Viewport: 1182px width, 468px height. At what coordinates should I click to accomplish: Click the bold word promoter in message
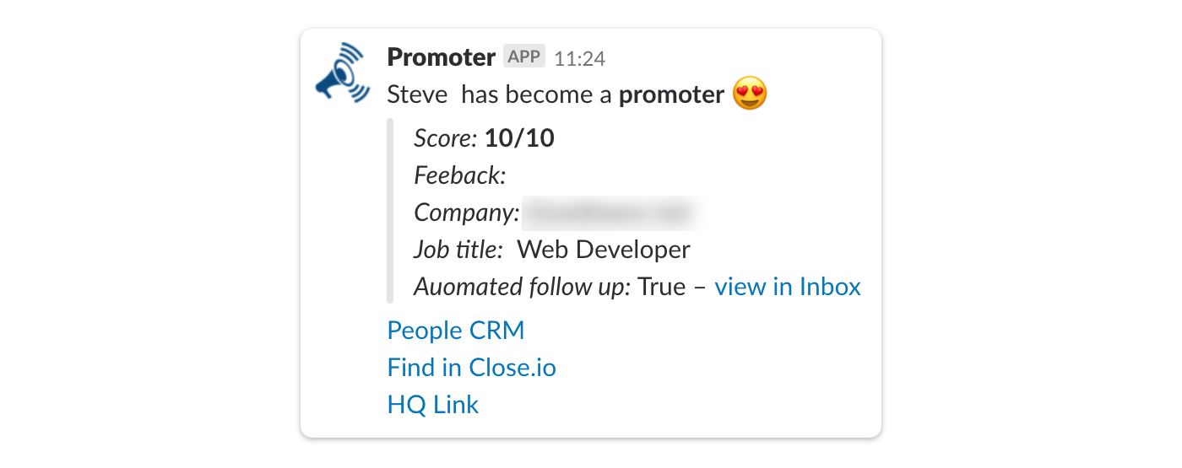pos(671,94)
